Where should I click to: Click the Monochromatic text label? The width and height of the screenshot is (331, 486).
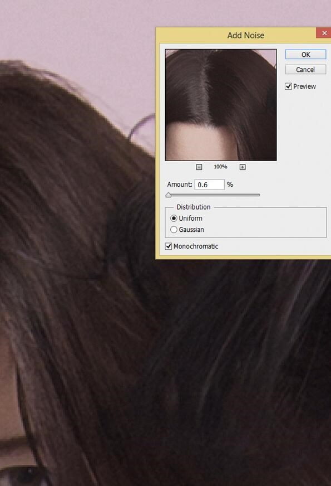coord(196,246)
